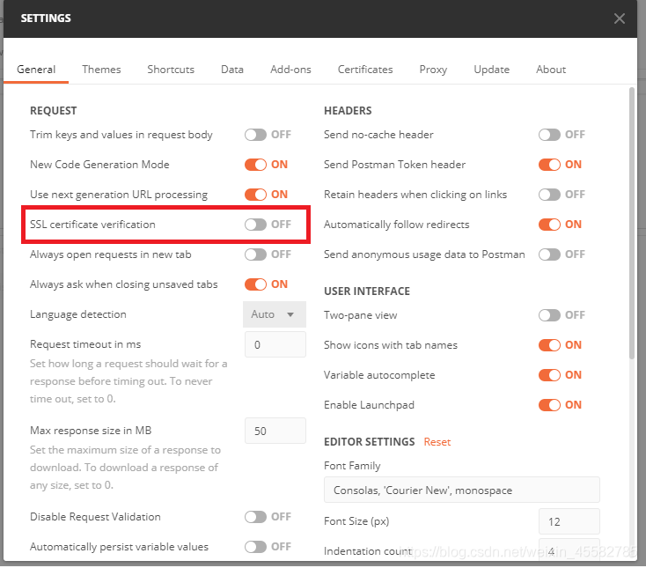646x568 pixels.
Task: Click Reset link beside Editor Settings
Action: point(437,442)
